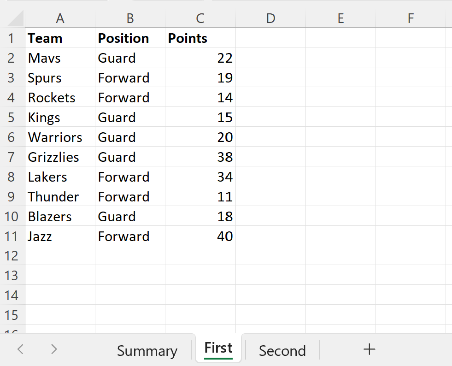452x366 pixels.
Task: Select column B header
Action: pos(130,18)
